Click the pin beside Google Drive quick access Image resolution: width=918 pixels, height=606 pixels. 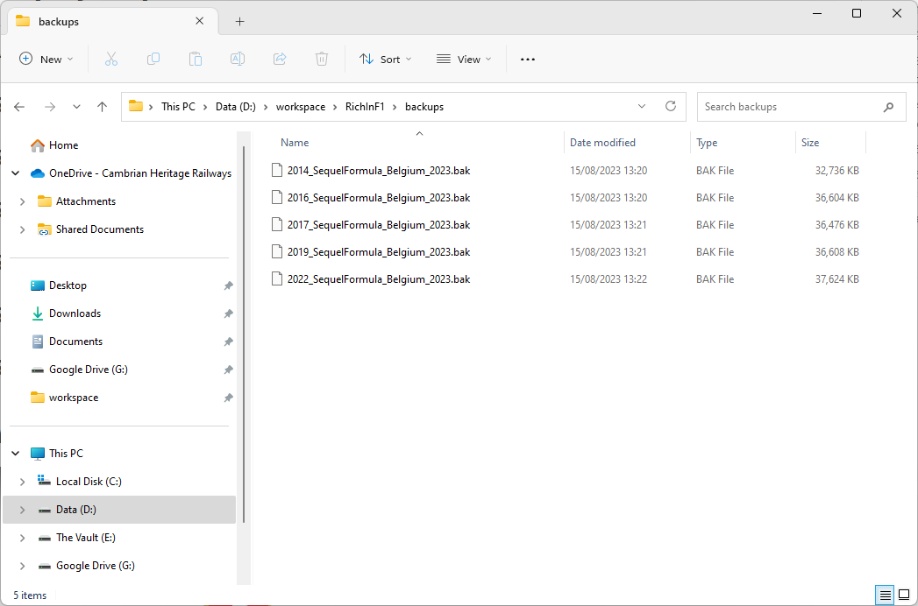pos(228,370)
